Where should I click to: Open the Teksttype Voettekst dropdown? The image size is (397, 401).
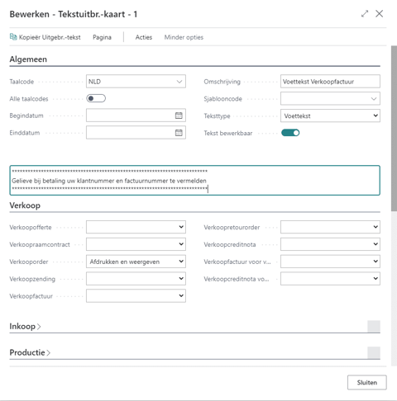pyautogui.click(x=330, y=116)
